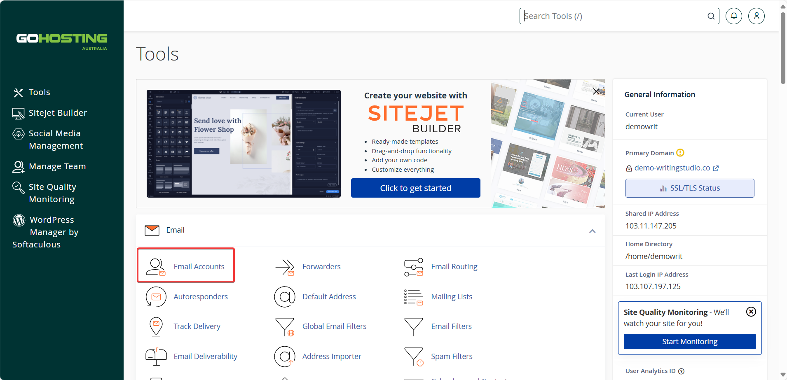Open WordPress Manager by Softaculous menu item
Viewport: 787px width, 380px height.
[45, 232]
